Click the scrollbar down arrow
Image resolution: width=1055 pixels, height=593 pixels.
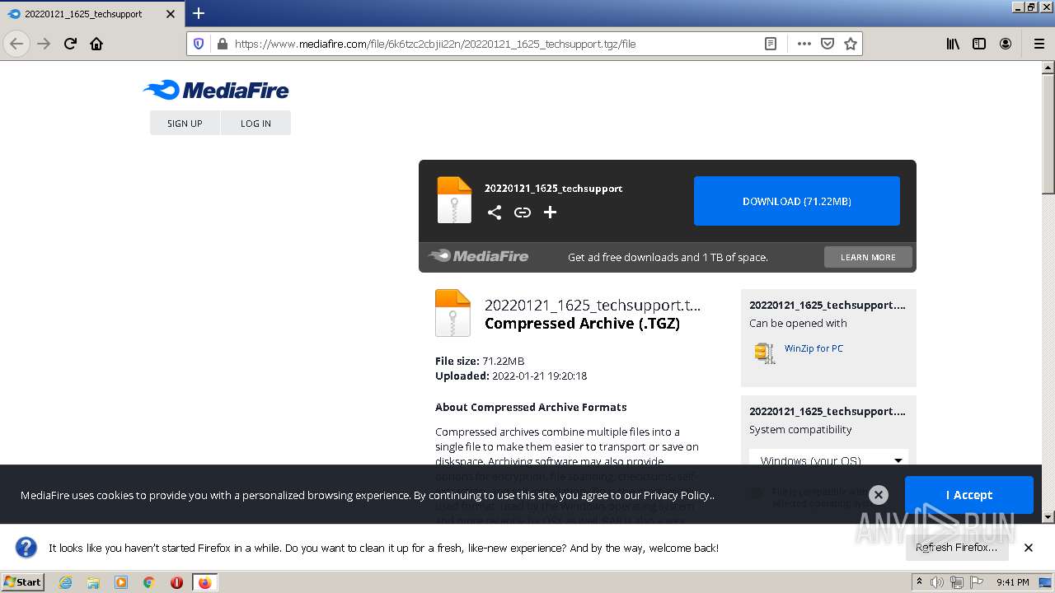click(x=1048, y=517)
